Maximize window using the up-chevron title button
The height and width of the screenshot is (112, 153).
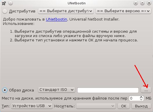tap(142, 3)
